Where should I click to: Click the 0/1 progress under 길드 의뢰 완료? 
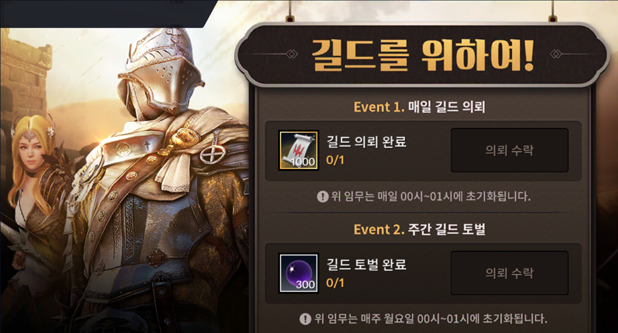pyautogui.click(x=335, y=160)
